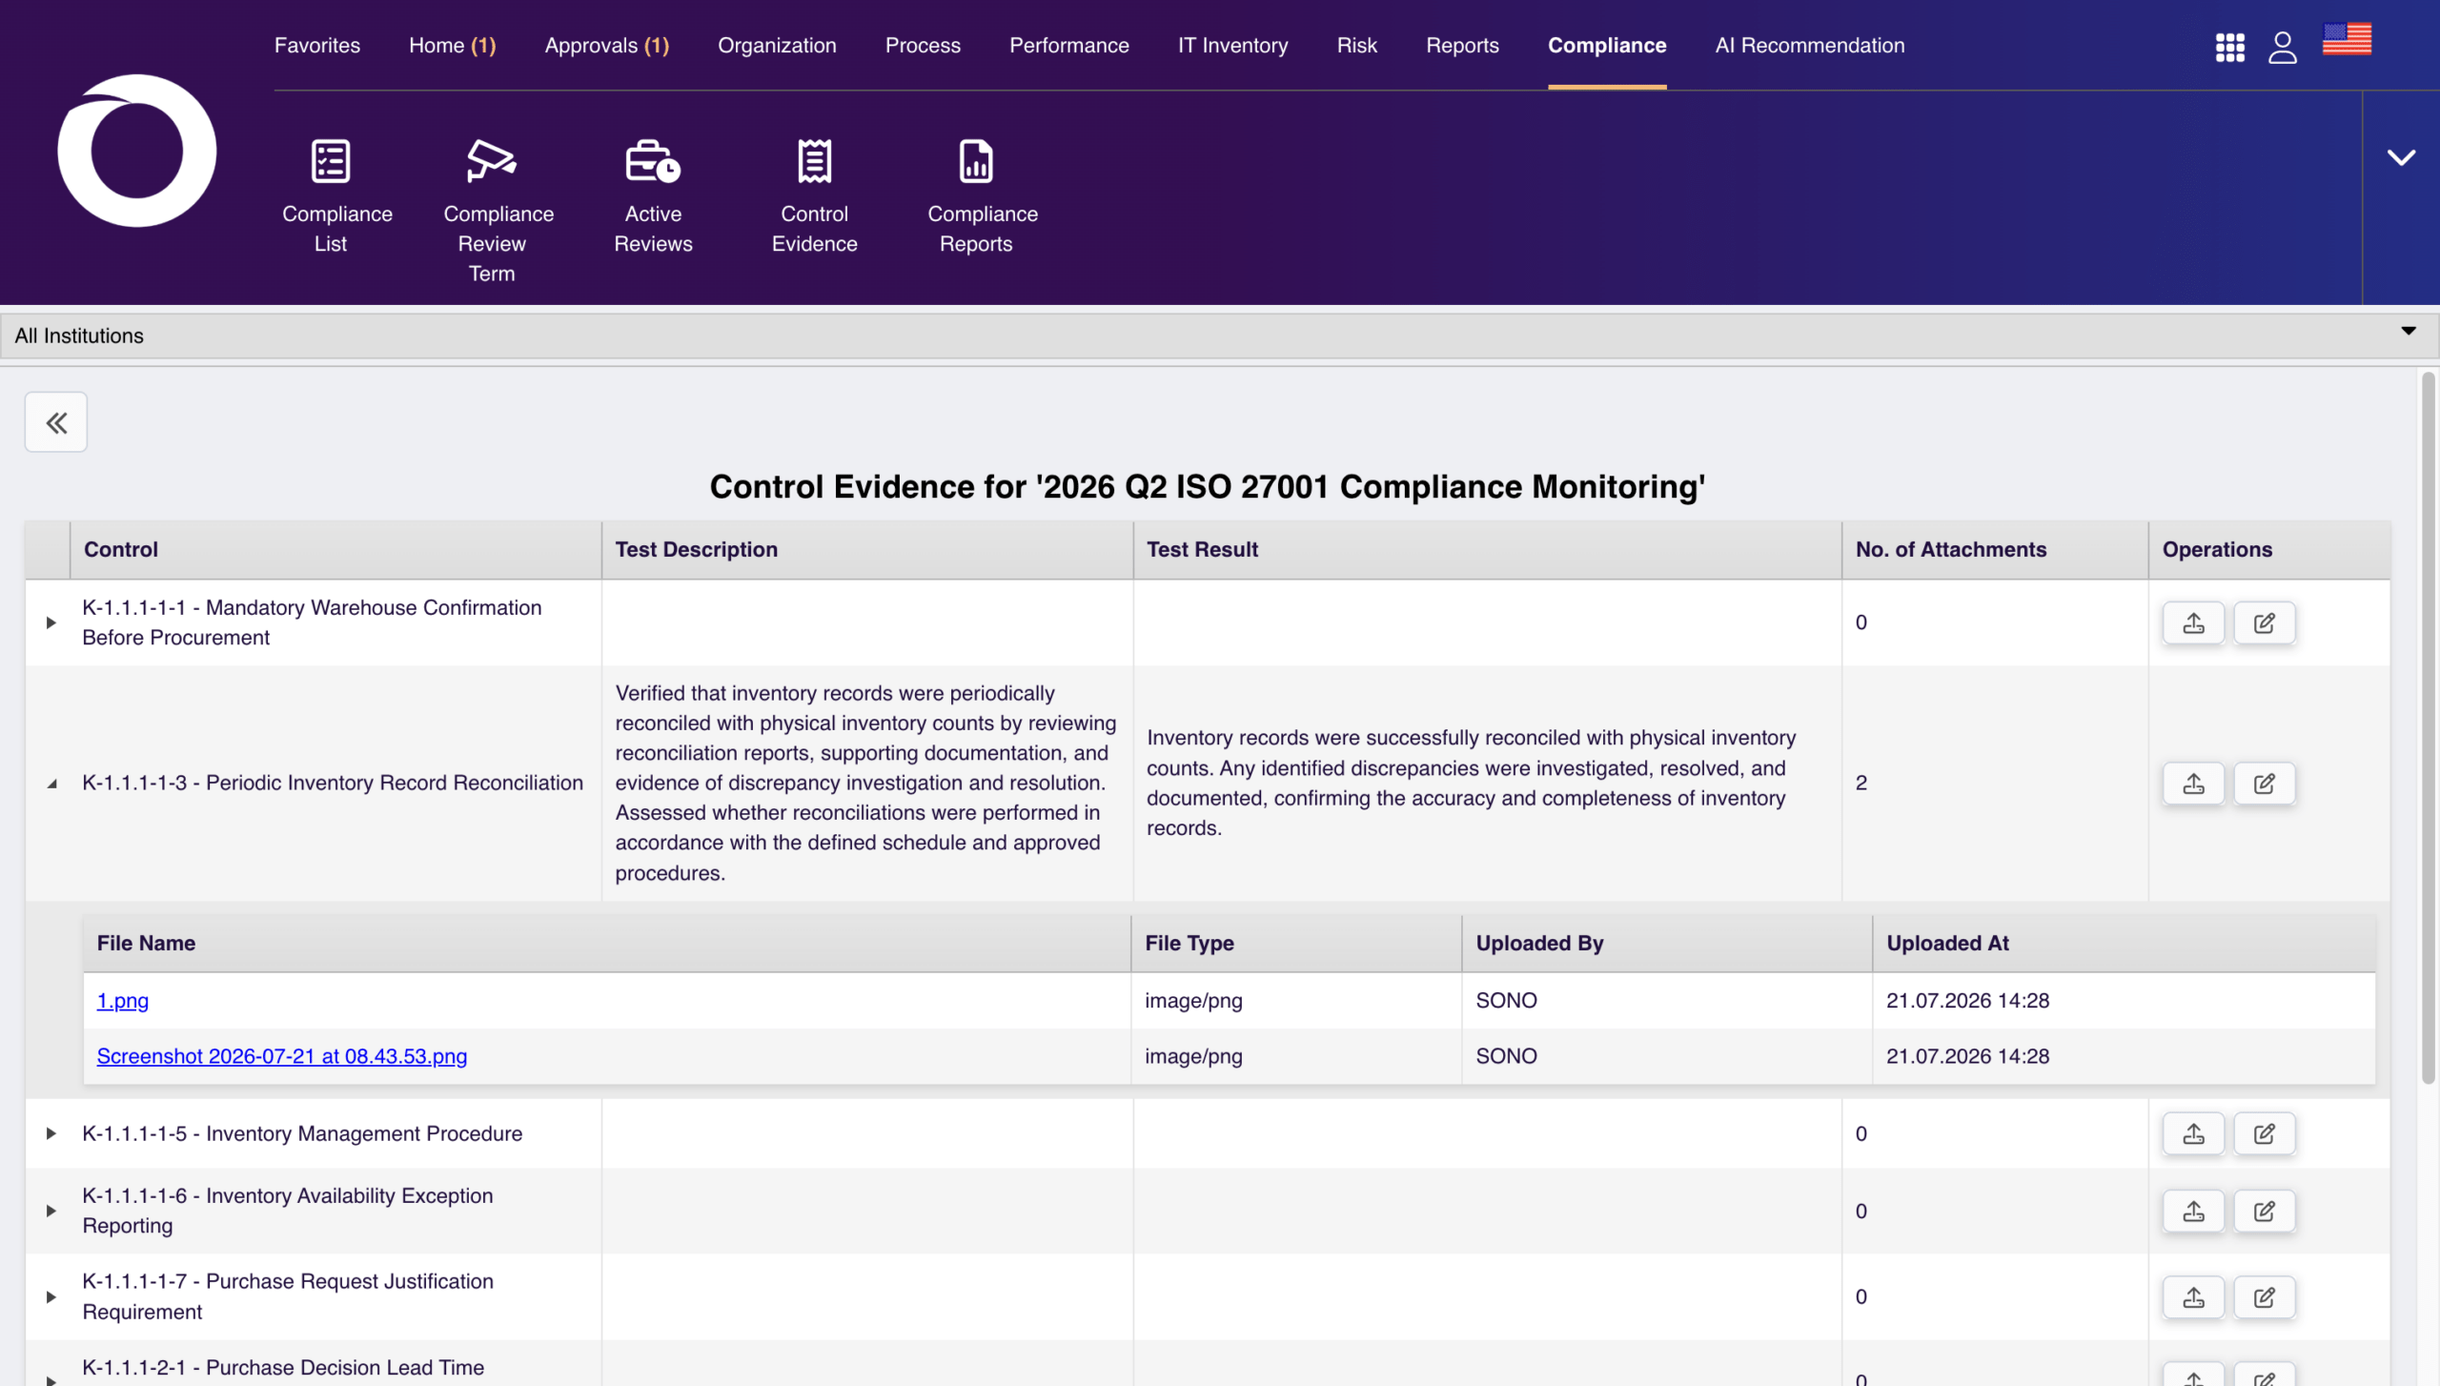Click the Test Description column header
The image size is (2440, 1386).
tap(867, 549)
